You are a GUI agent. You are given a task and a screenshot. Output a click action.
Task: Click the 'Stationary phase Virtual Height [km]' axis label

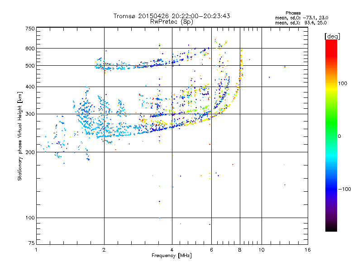(x=20, y=136)
